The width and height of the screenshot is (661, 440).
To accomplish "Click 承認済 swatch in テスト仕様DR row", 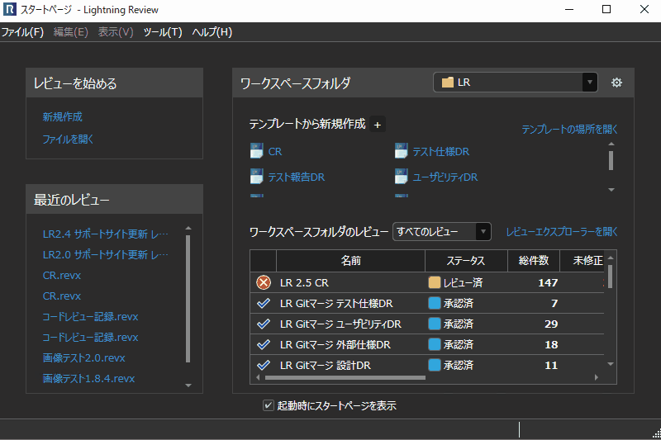I will 435,303.
